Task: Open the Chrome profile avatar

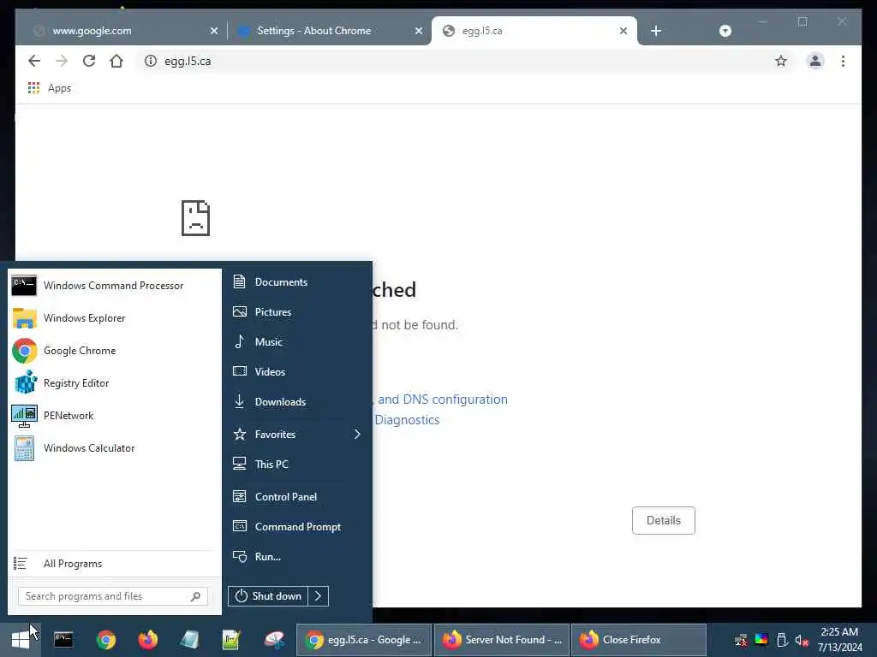Action: click(815, 61)
